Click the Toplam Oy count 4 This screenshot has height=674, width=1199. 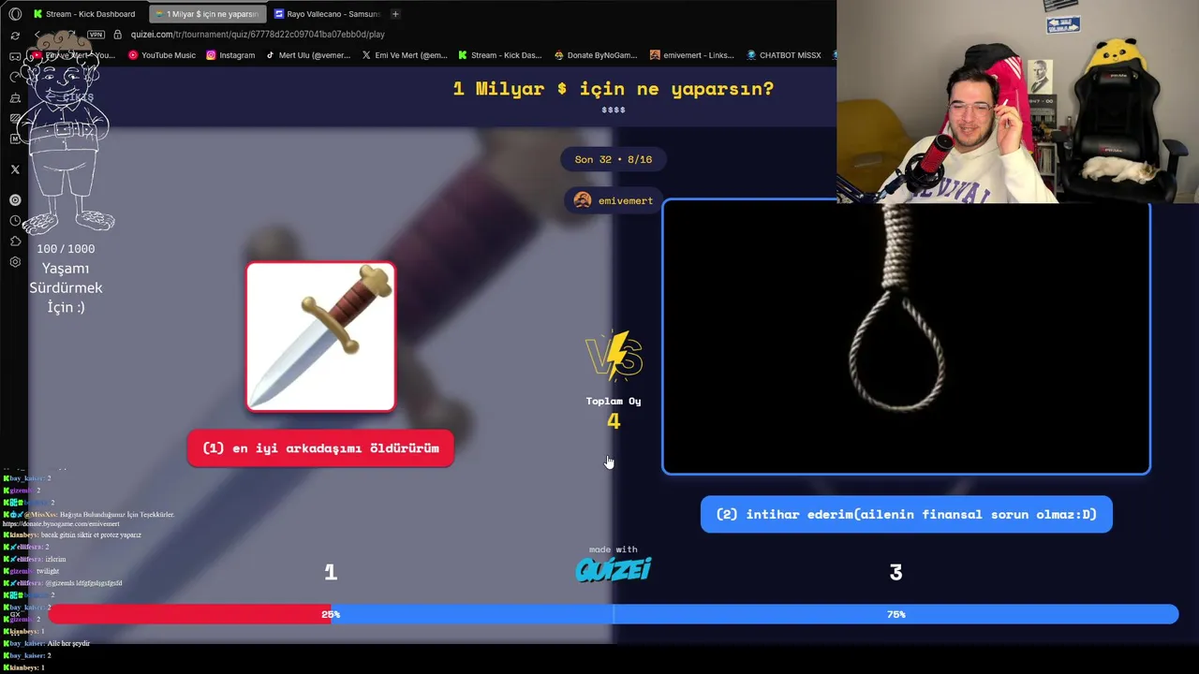(x=614, y=421)
